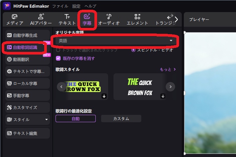
Task: Click the 歌詞行の最適化設定 heading
Action: [74, 111]
